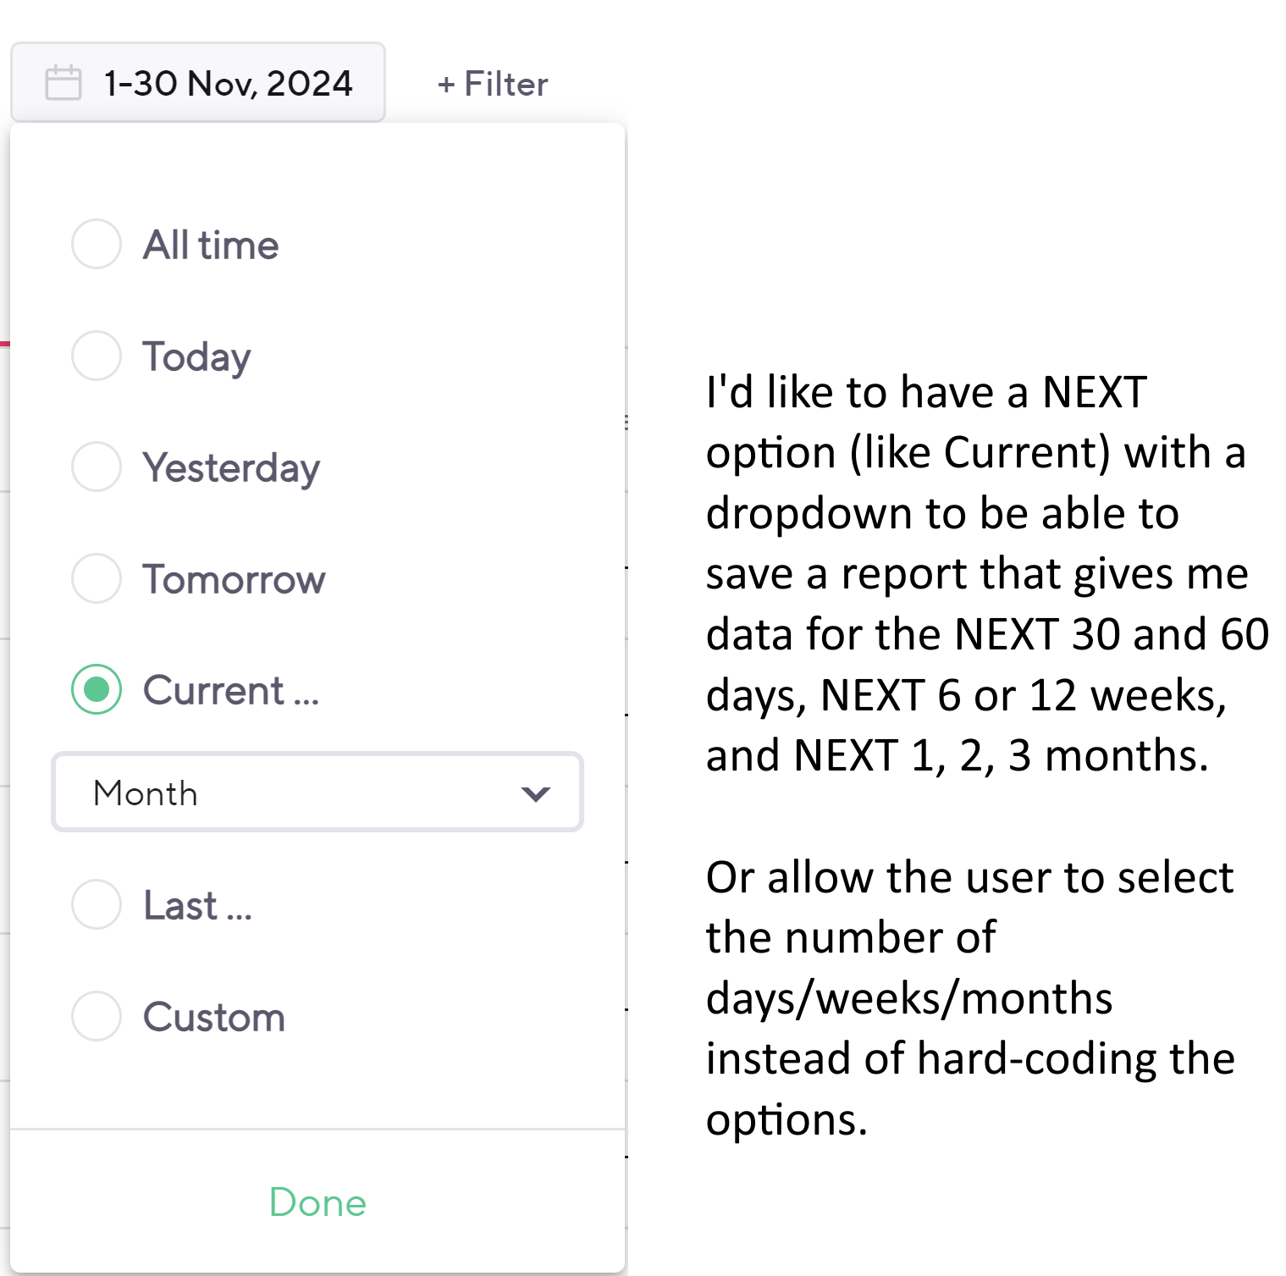Click the "Current ..." label text

coord(230,690)
